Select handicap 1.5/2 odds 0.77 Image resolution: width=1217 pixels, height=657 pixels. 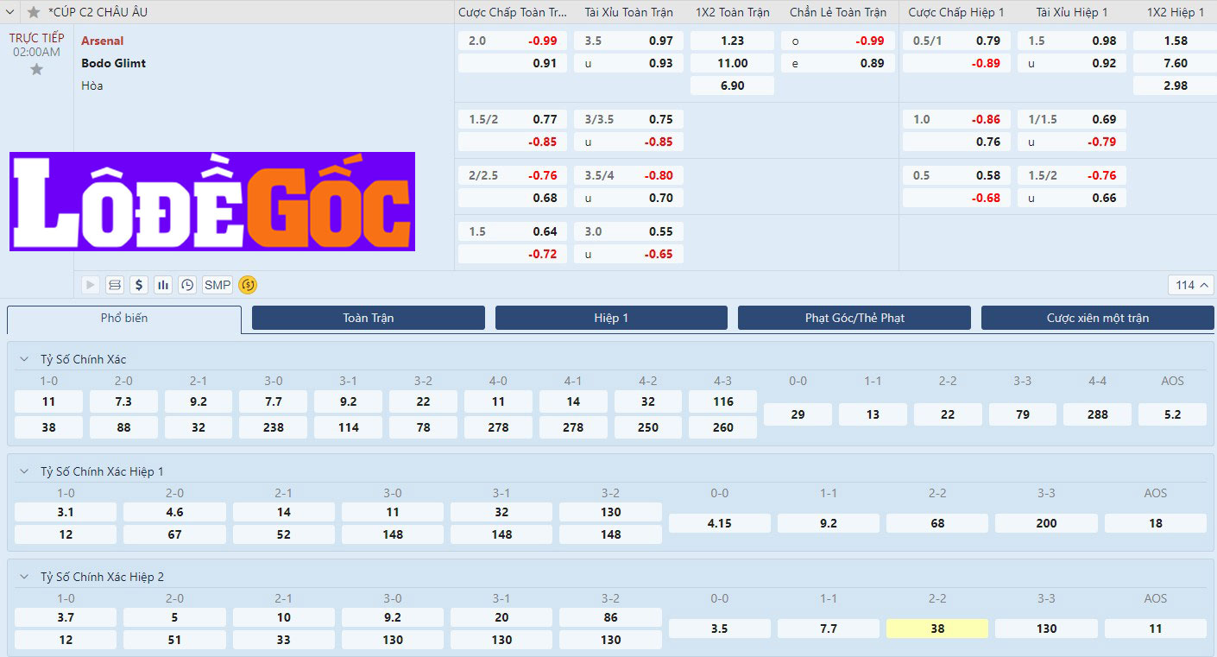pyautogui.click(x=513, y=119)
